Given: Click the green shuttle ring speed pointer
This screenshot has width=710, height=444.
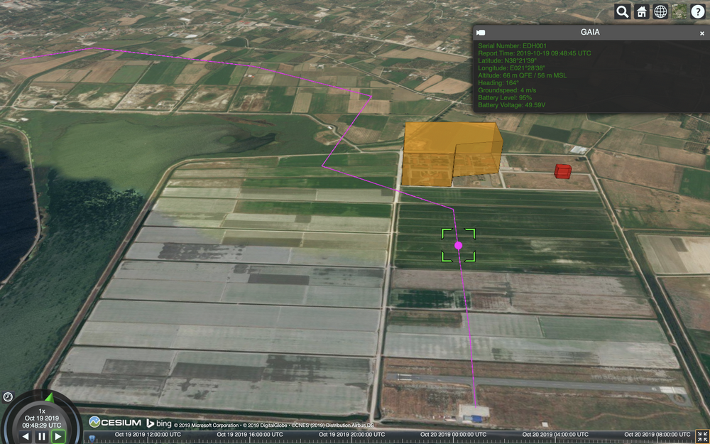Looking at the screenshot, I should 50,397.
